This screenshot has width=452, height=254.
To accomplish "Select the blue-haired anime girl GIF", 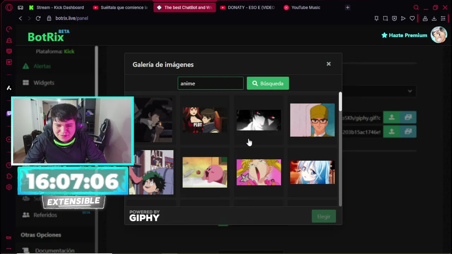I will pyautogui.click(x=313, y=172).
